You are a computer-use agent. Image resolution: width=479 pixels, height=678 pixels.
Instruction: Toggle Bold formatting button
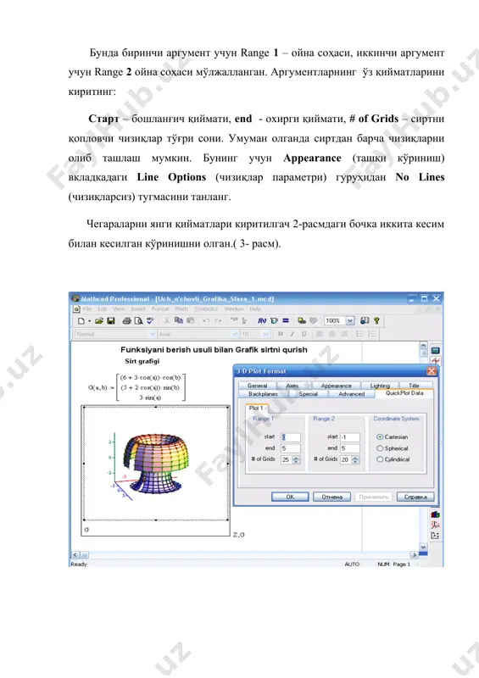click(x=281, y=334)
